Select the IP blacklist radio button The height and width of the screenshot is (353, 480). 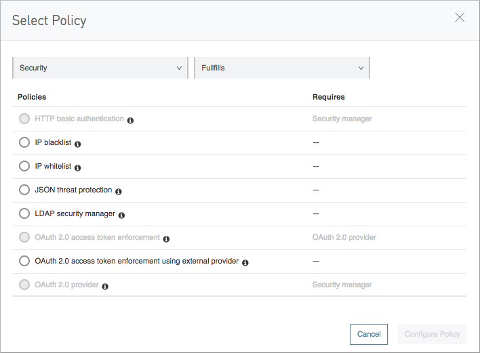tap(24, 143)
